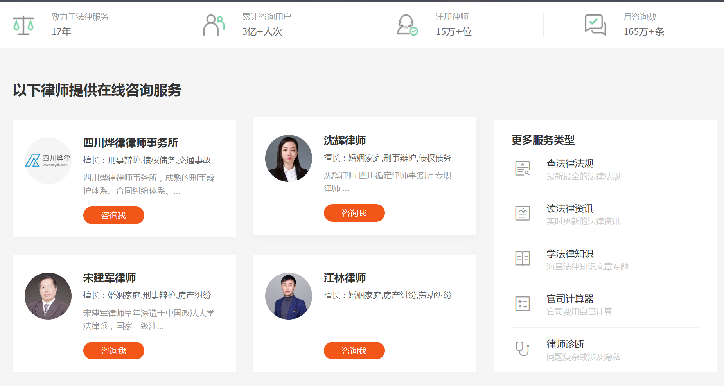The image size is (724, 386).
Task: Select the 官司计算器 menu entry
Action: pos(570,299)
